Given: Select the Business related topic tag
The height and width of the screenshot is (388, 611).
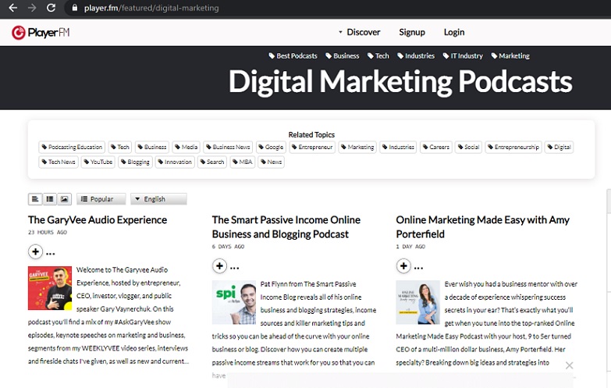Looking at the screenshot, I should (x=152, y=147).
